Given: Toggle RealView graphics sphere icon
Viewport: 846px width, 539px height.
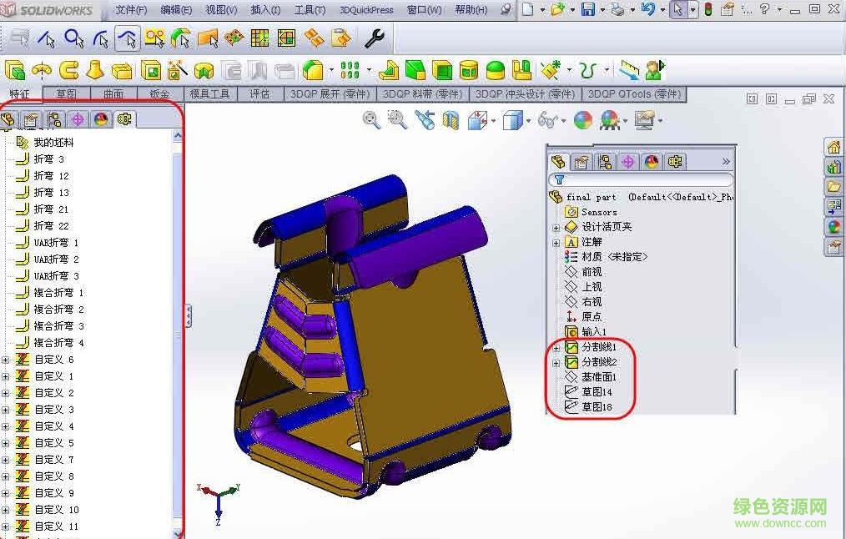Looking at the screenshot, I should [x=582, y=119].
